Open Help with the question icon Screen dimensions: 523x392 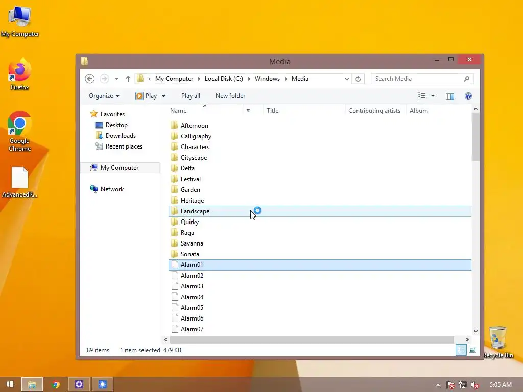click(468, 96)
